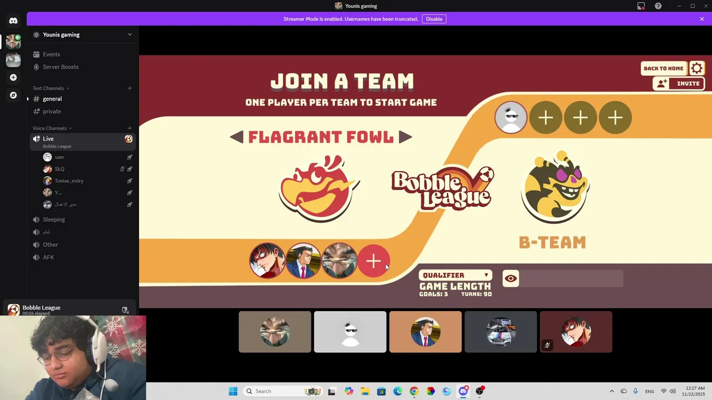Switch to next team with right arrow
The image size is (712, 400).
405,137
